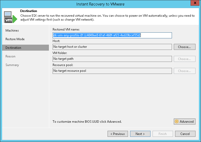This screenshot has height=142, width=201.
Task: Click the Resource pool field
Action: click(112, 71)
